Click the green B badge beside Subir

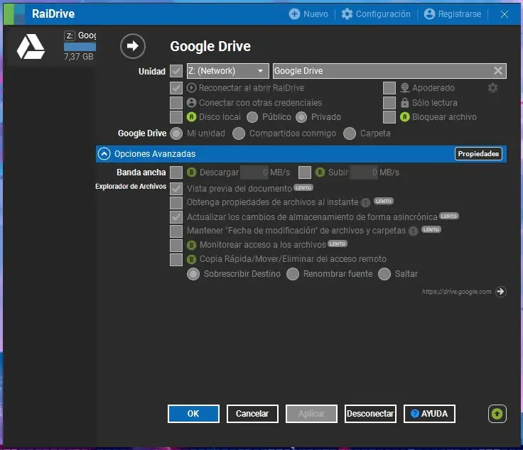point(320,172)
